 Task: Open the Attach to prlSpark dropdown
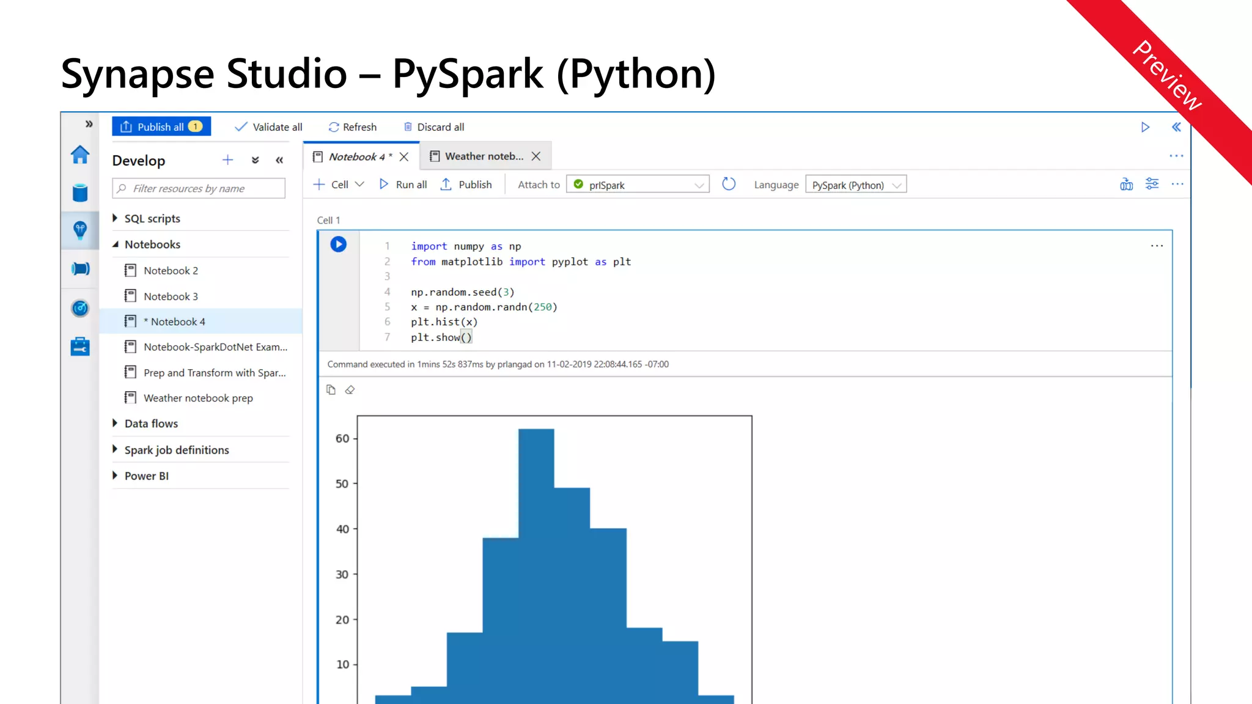[x=638, y=185]
